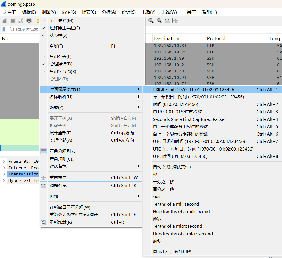Image resolution: width=282 pixels, height=258 pixels.
Task: Open capture options gear icon
Action: 29,21
